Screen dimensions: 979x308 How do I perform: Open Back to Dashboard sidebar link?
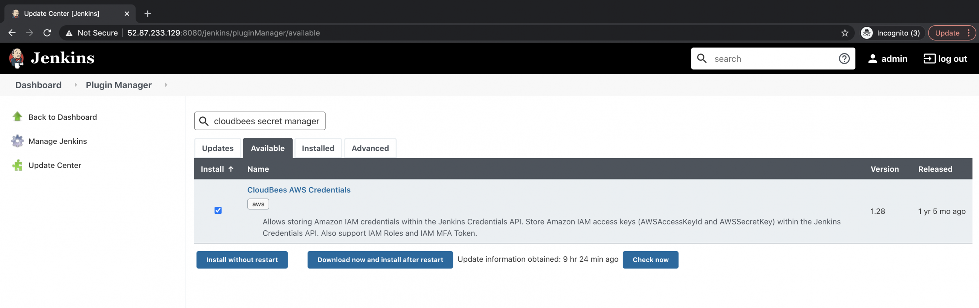coord(63,117)
